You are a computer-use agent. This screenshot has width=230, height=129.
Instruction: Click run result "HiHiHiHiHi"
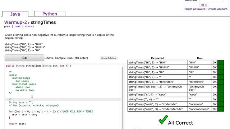196,82
